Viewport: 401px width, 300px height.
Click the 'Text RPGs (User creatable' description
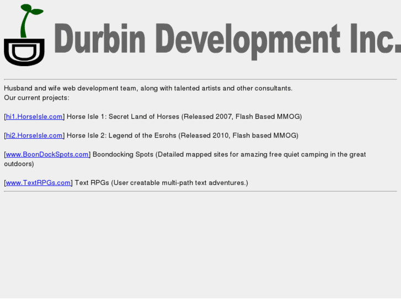pyautogui.click(x=161, y=183)
